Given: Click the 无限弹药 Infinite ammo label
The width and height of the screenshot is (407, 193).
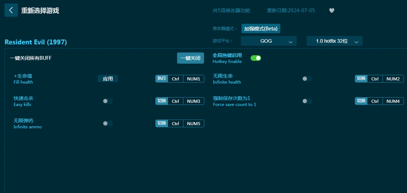Looking at the screenshot, I should [28, 123].
